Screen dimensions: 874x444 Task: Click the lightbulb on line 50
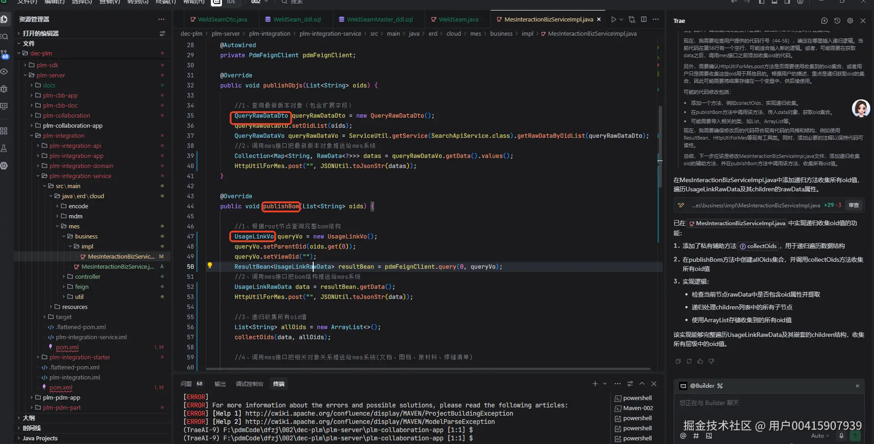coord(210,266)
